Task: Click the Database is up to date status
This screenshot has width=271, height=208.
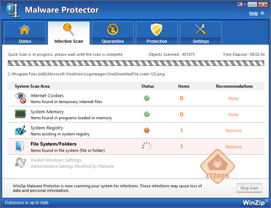Action: (x=27, y=203)
